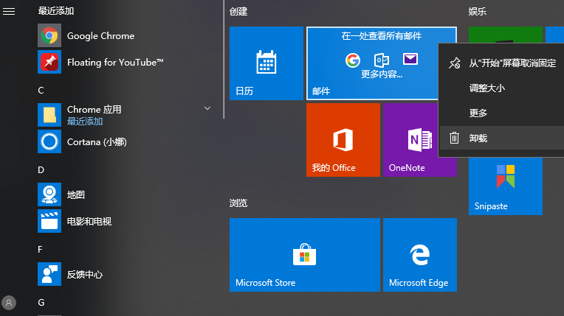Click the 更多内容... text in mail tile
This screenshot has width=564, height=316.
click(382, 74)
